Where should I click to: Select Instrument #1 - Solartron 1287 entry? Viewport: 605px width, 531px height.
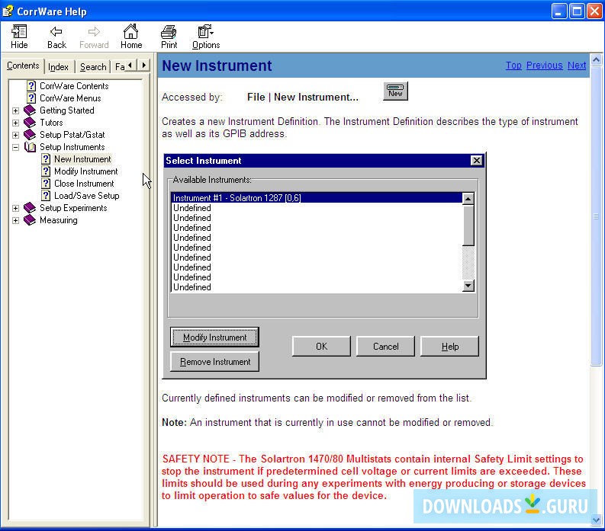click(x=317, y=197)
